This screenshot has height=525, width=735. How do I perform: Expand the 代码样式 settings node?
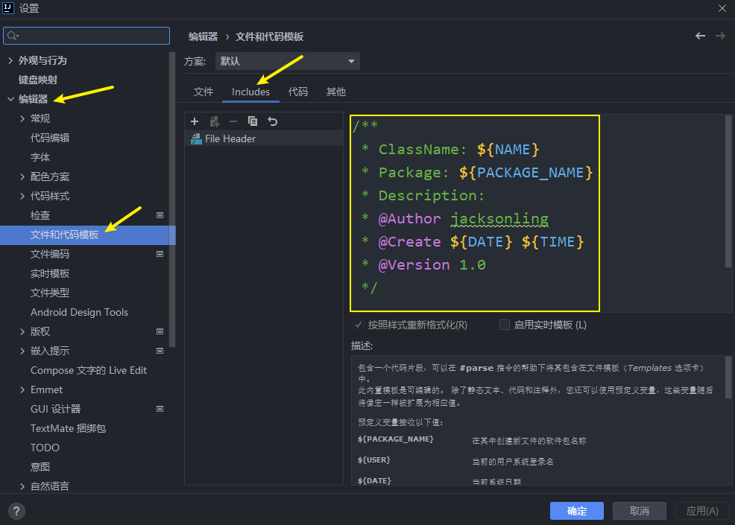[22, 196]
